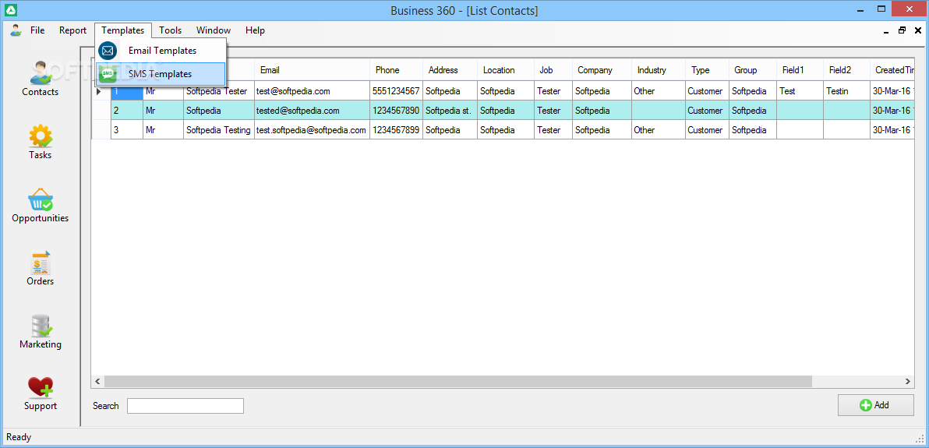Screen dimensions: 929x448
Task: Click the Add button
Action: (876, 405)
